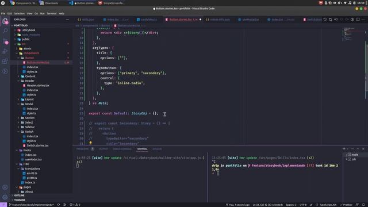This screenshot has width=368, height=207.
Task: Open the Terminal menu
Action: pos(52,14)
